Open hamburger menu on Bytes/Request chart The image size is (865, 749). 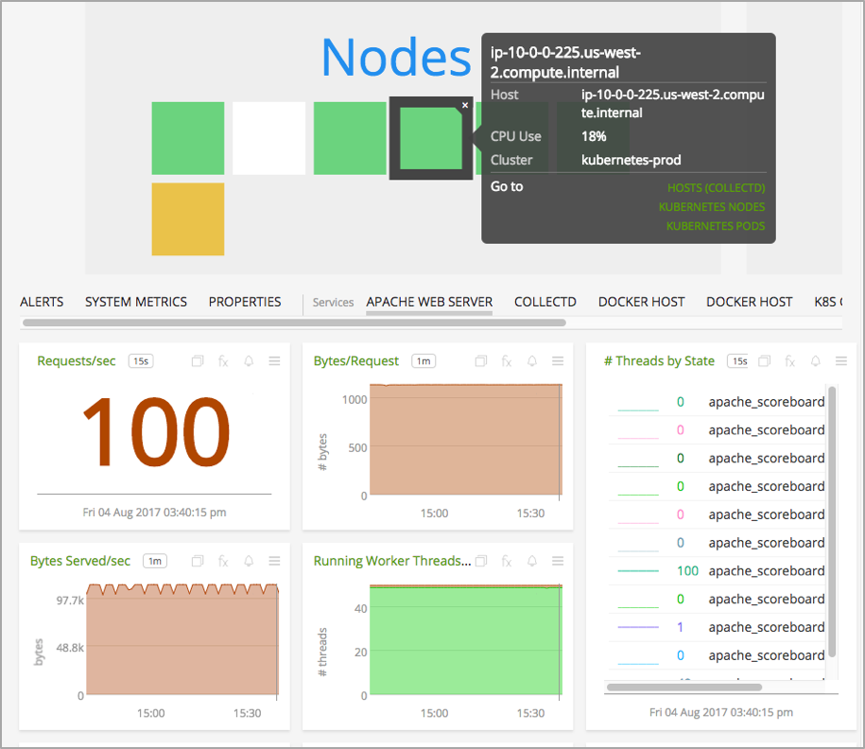[x=558, y=361]
